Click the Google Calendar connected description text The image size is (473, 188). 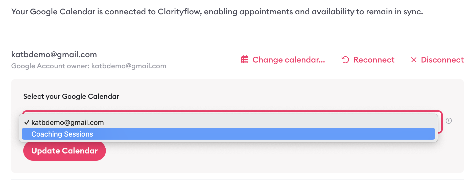(x=217, y=12)
